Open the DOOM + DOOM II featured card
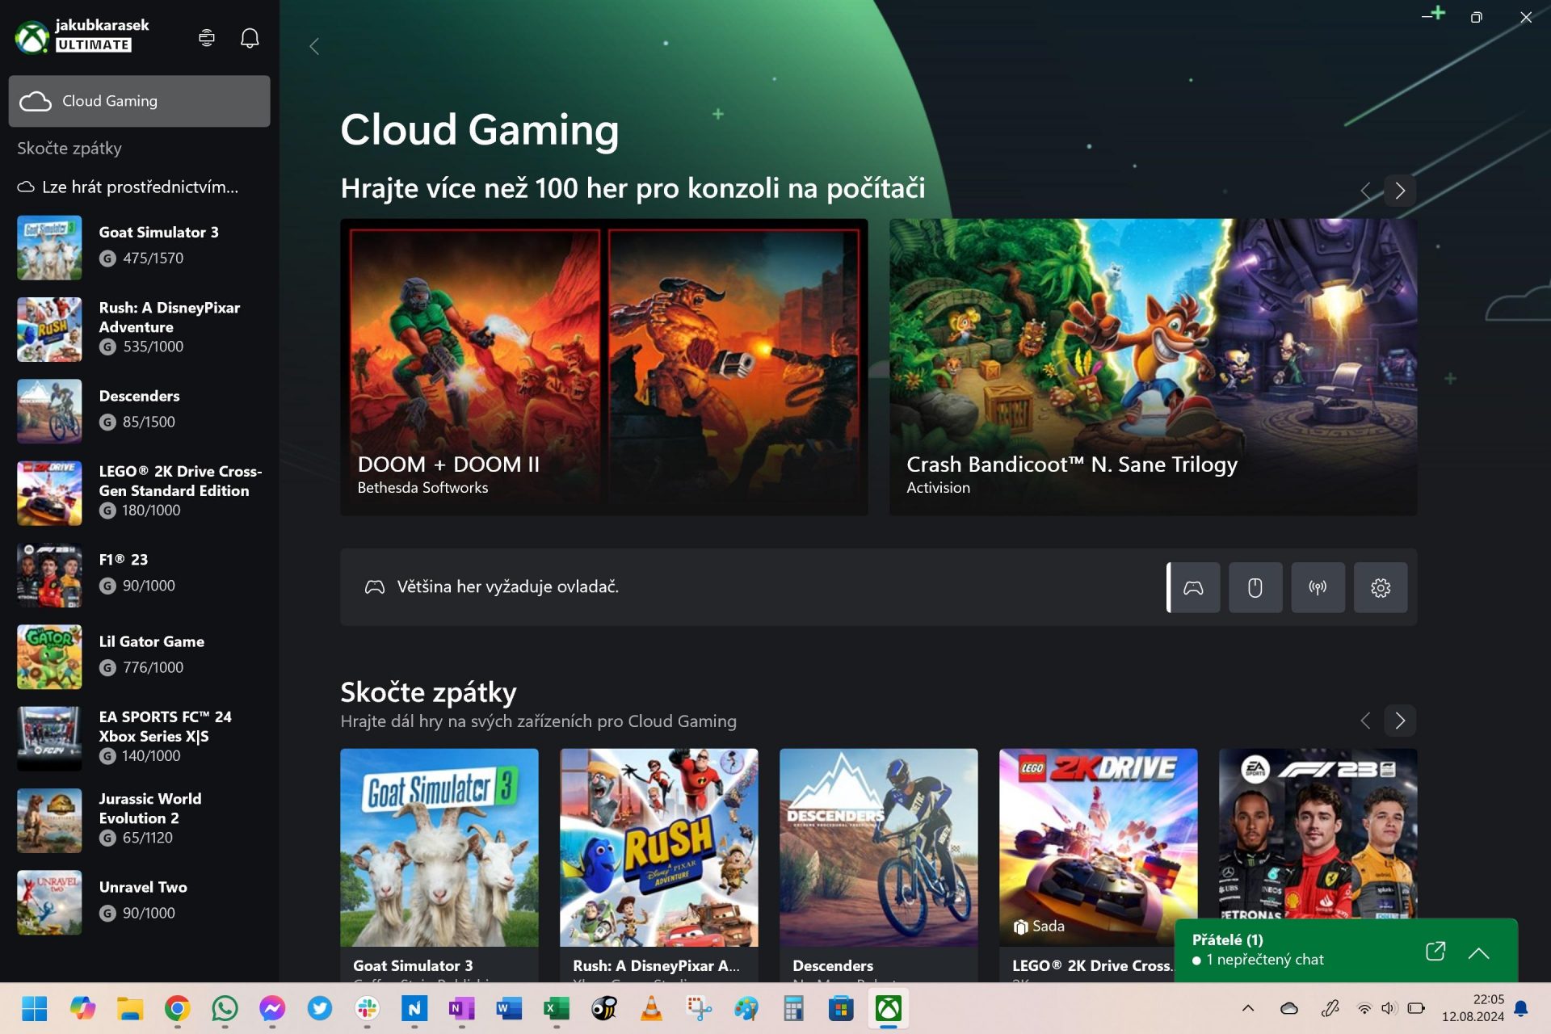The width and height of the screenshot is (1551, 1034). click(x=603, y=367)
